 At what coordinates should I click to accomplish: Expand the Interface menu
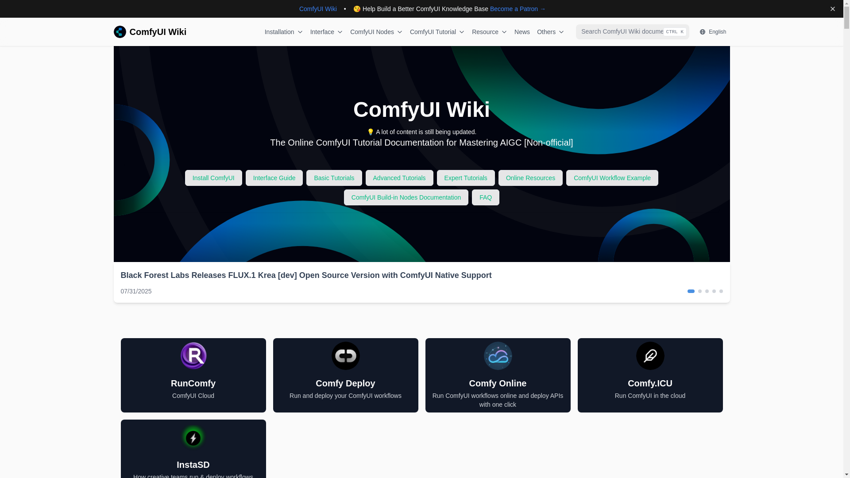point(326,32)
